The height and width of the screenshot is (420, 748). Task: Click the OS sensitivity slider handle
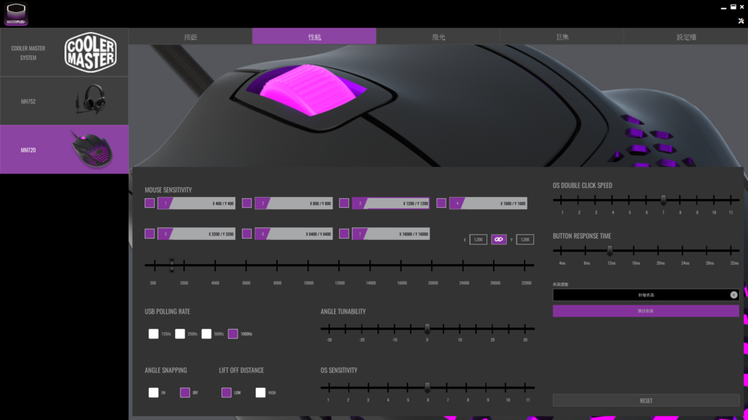pos(427,387)
